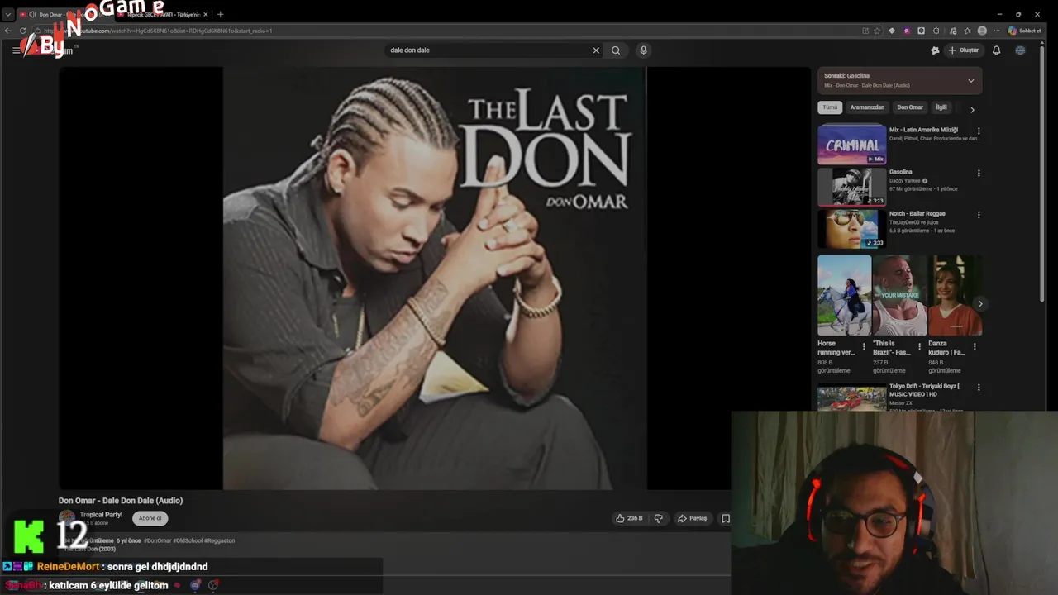Select the 'Tümü' filter chip
The image size is (1058, 595).
pyautogui.click(x=830, y=107)
